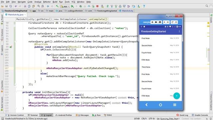Screen dimensions: 213x120
Task: Open the Event Log panel
Action: coord(182,115)
